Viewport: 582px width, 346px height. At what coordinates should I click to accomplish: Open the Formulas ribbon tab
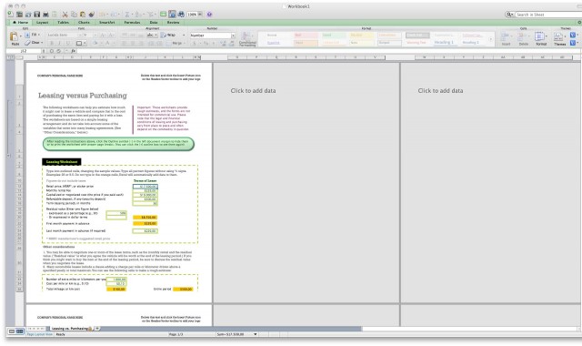pos(132,22)
